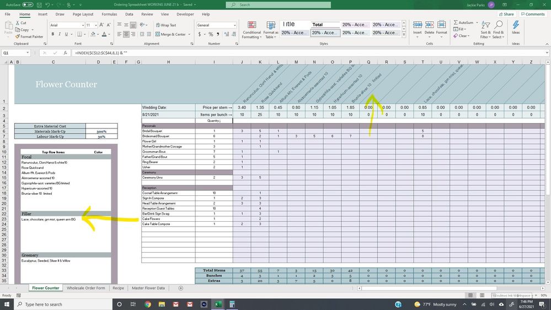This screenshot has width=551, height=310.
Task: Open the font name Arial dropdown
Action: (x=83, y=25)
